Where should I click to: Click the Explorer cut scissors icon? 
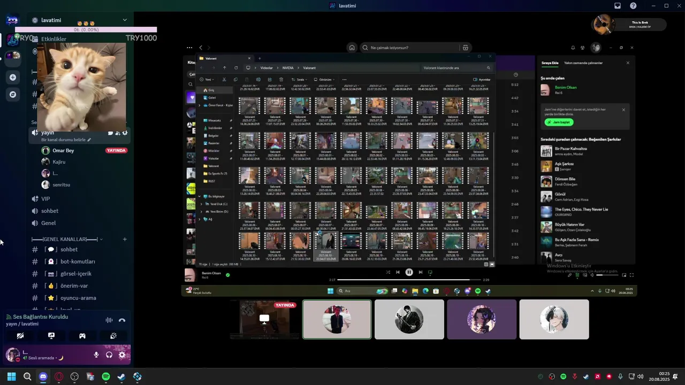click(x=224, y=79)
